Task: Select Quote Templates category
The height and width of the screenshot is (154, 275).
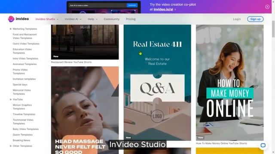Action: [23, 135]
